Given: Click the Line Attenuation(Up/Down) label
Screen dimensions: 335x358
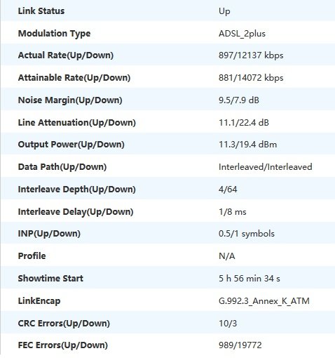Looking at the screenshot, I should pyautogui.click(x=77, y=123).
